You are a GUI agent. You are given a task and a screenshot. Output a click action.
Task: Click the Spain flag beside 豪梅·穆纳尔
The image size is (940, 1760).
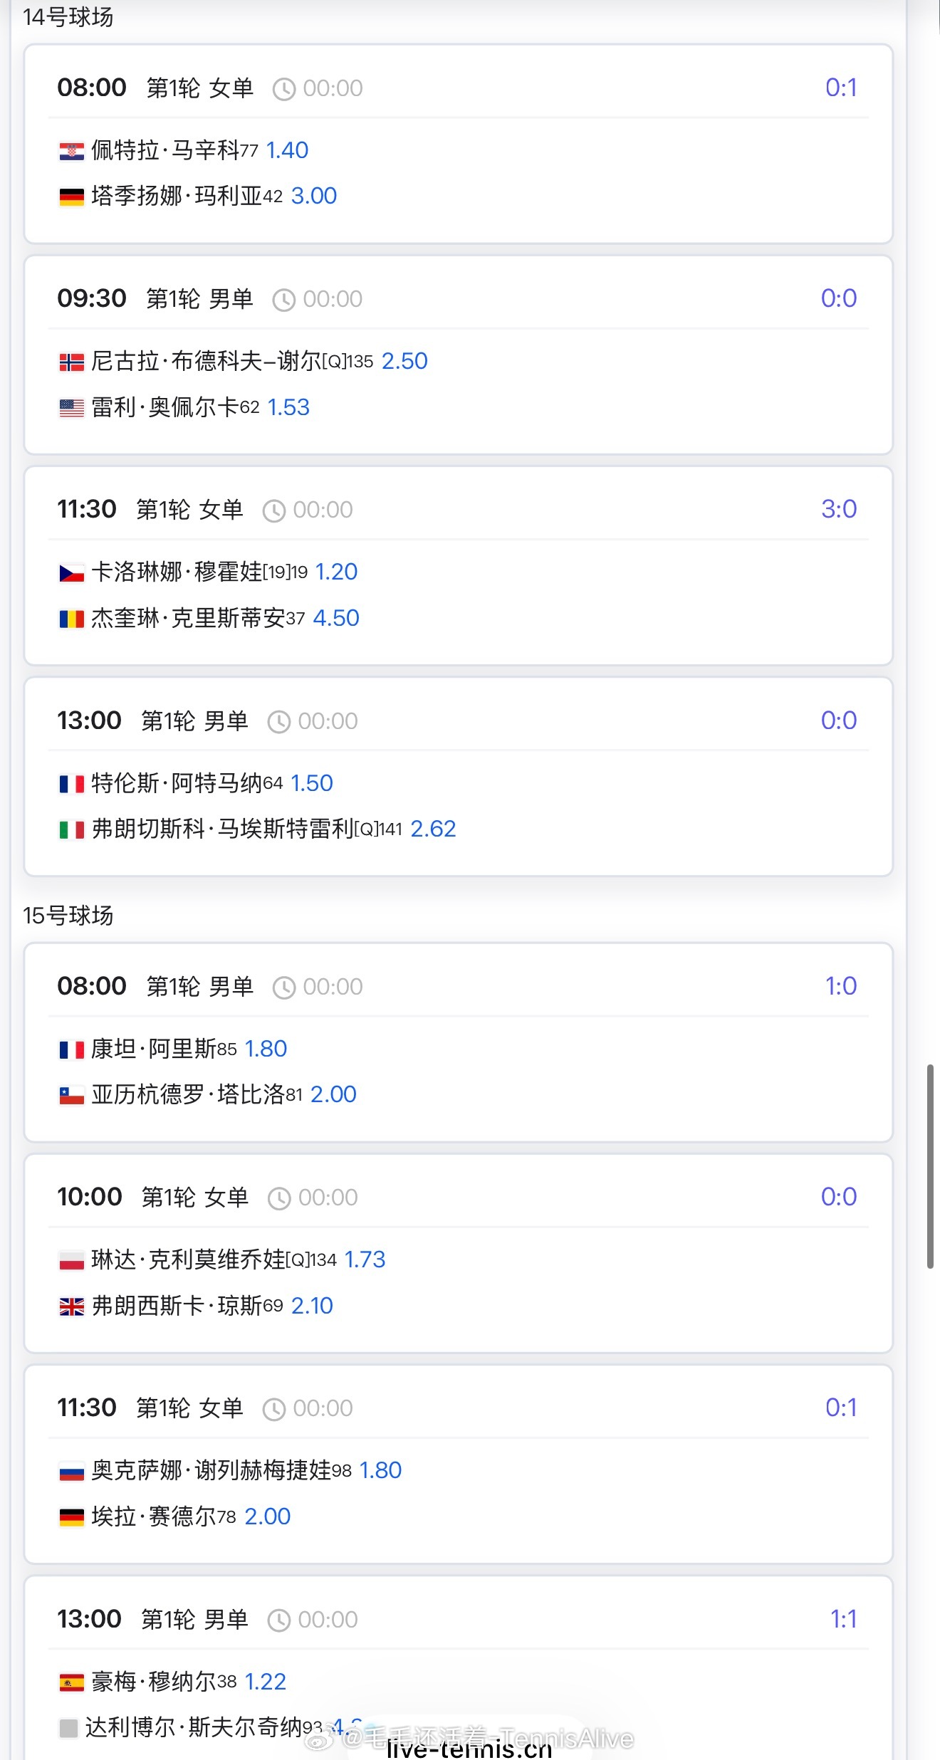[71, 1682]
